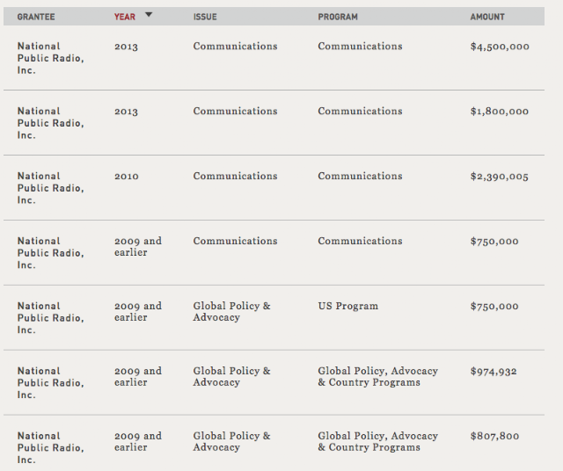The image size is (563, 471).
Task: Sort by the ISSUE column header
Action: coord(205,17)
